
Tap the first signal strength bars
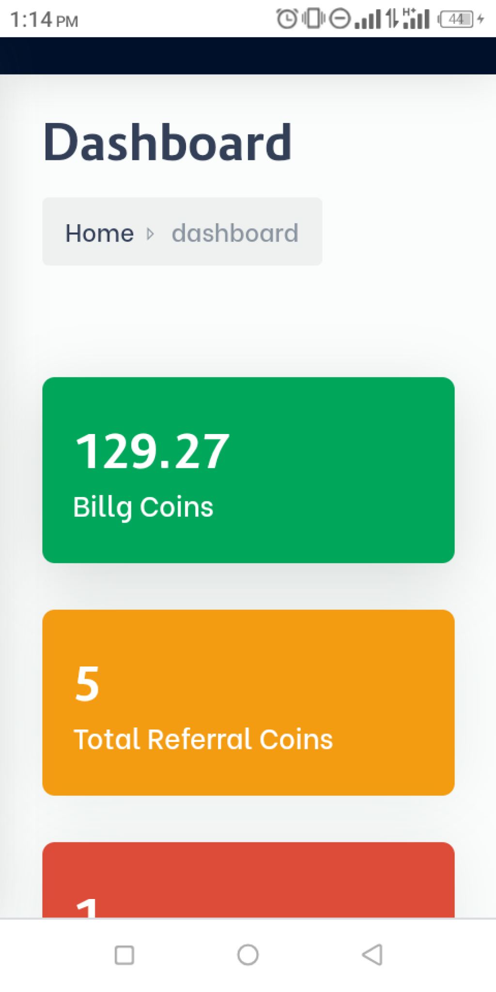coord(368,20)
